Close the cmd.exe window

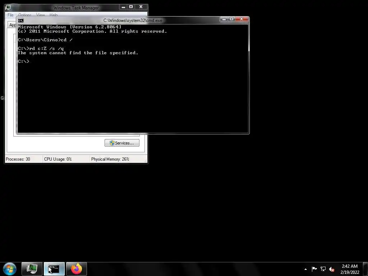[x=242, y=19]
